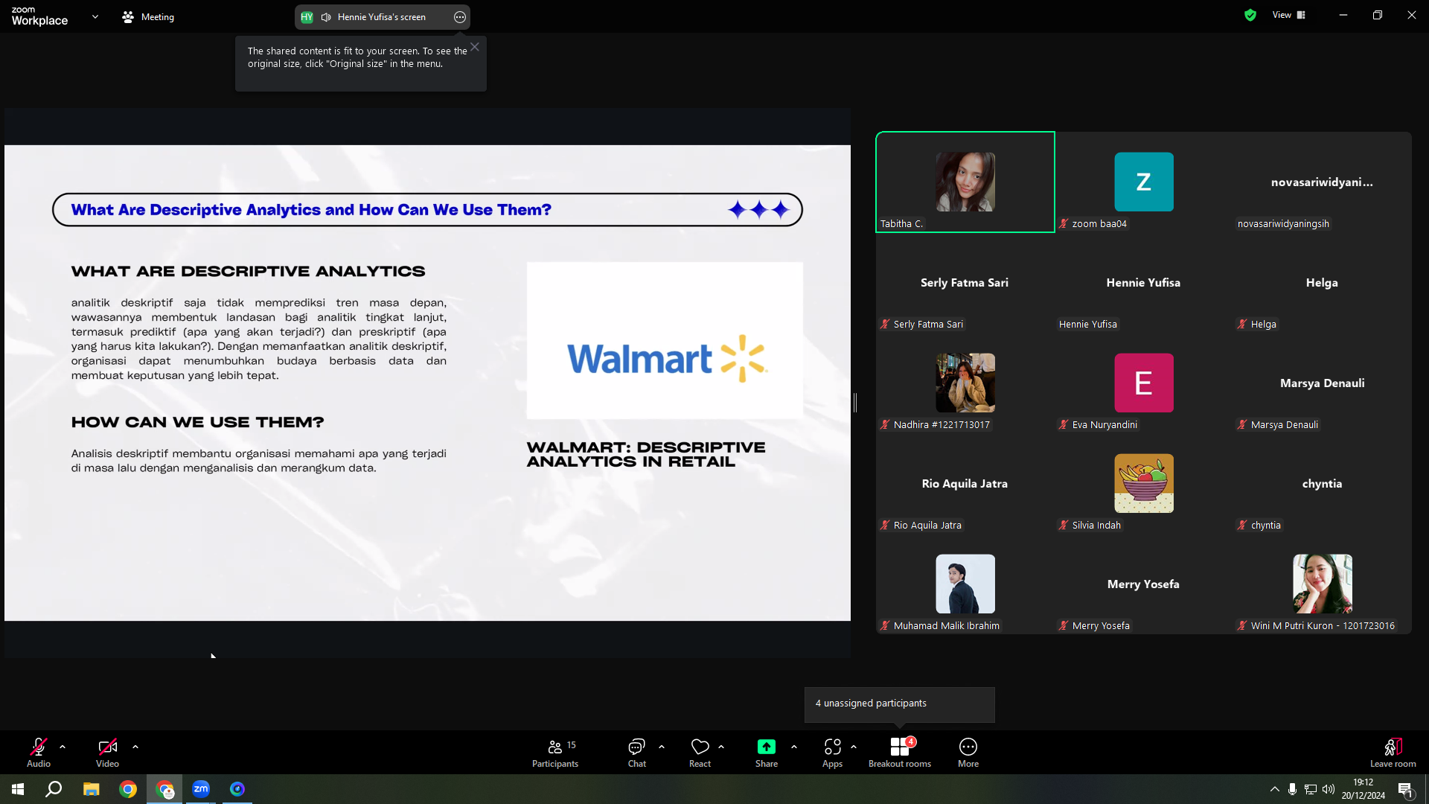The width and height of the screenshot is (1429, 804).
Task: Click the slide title about Descriptive Analytics
Action: (311, 210)
